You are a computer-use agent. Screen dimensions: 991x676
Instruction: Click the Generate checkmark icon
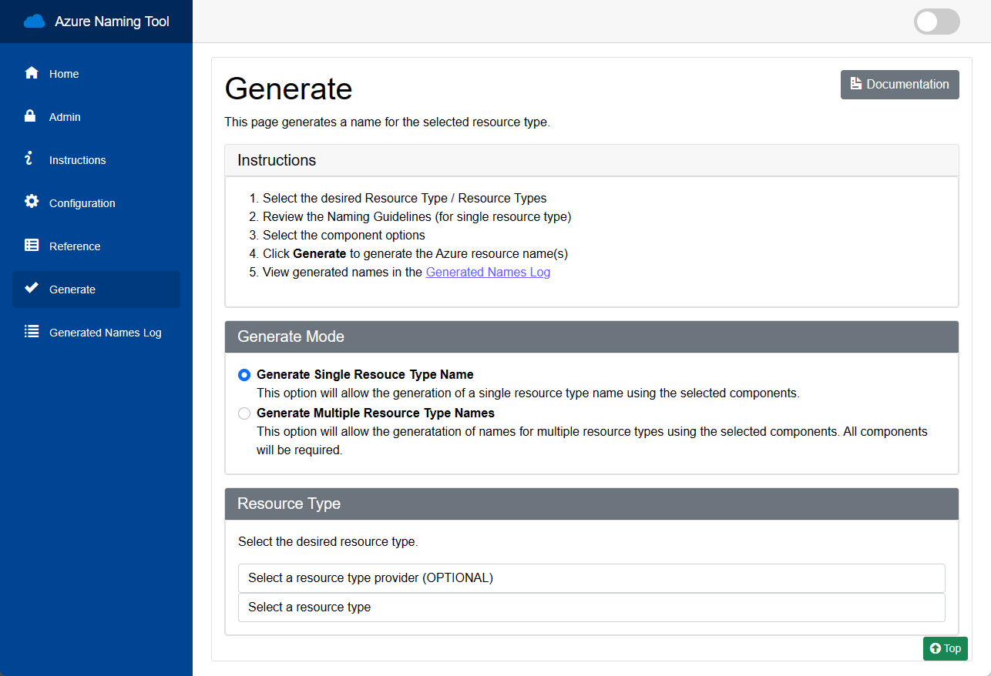coord(31,289)
